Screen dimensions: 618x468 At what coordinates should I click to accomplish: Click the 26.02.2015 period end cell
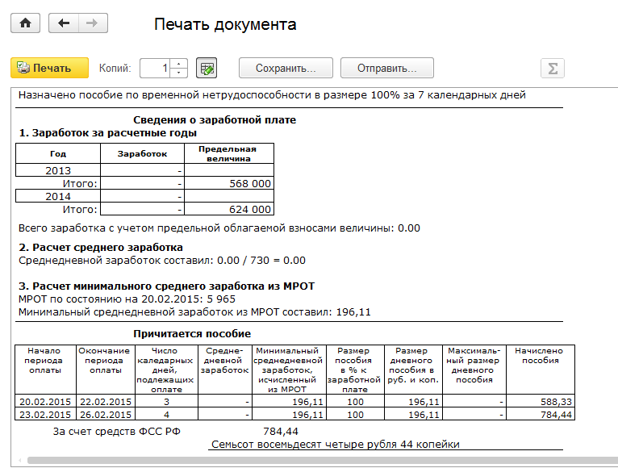[x=104, y=414]
